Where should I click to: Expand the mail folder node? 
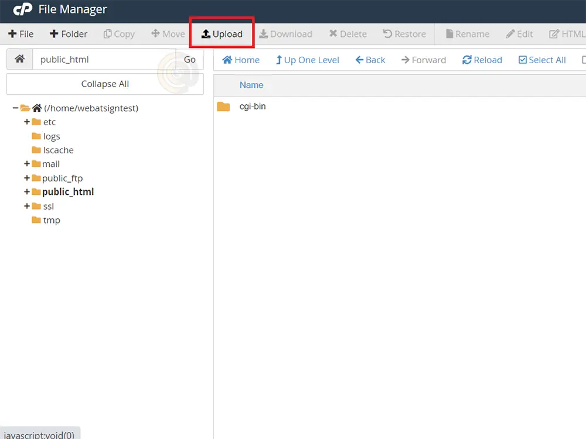(27, 164)
